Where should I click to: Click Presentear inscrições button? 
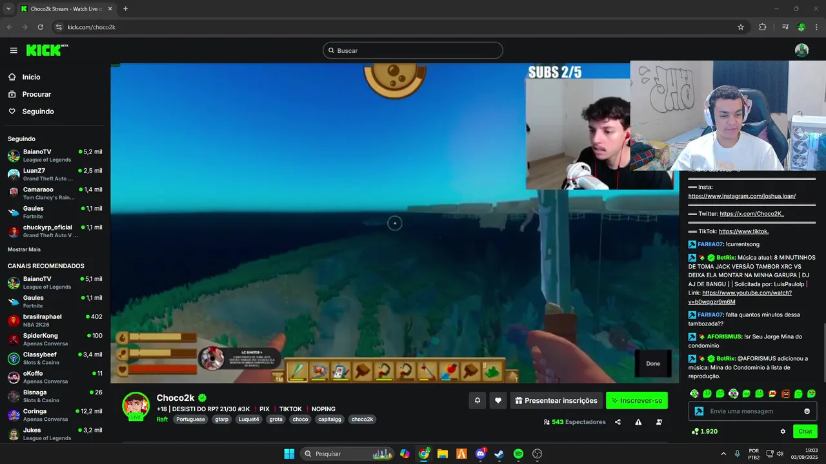coord(556,400)
